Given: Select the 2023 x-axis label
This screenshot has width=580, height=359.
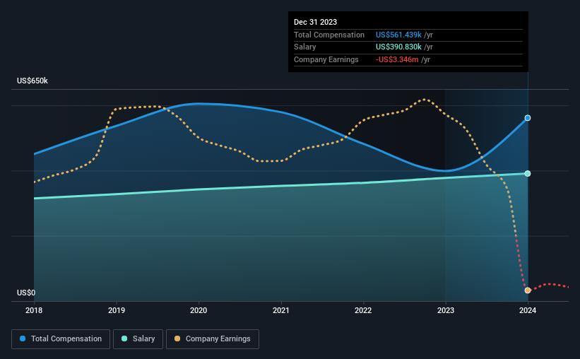Looking at the screenshot, I should (446, 310).
